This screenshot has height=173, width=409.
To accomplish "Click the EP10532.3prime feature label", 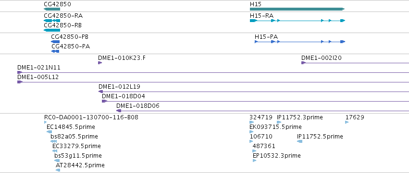I will click(277, 156).
